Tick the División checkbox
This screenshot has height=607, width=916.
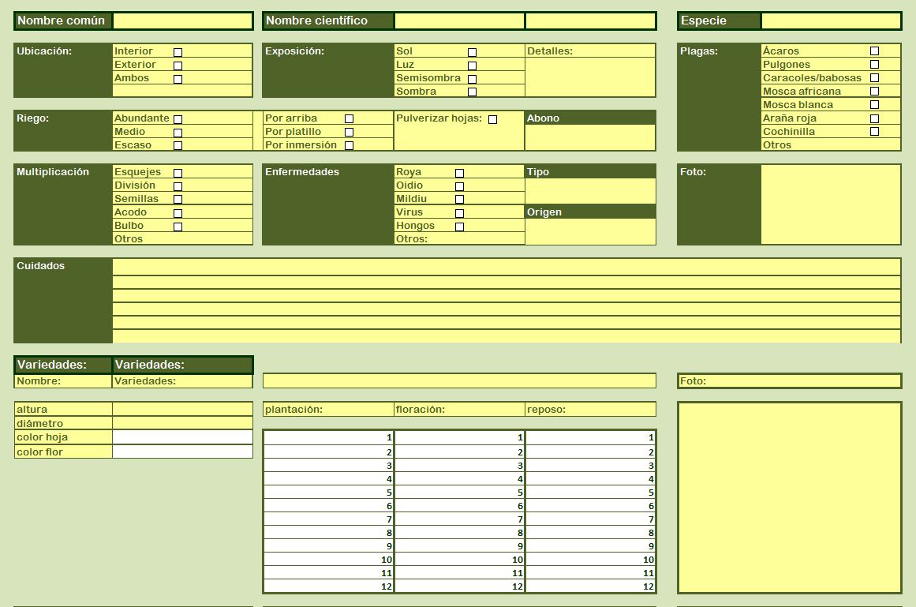click(178, 187)
